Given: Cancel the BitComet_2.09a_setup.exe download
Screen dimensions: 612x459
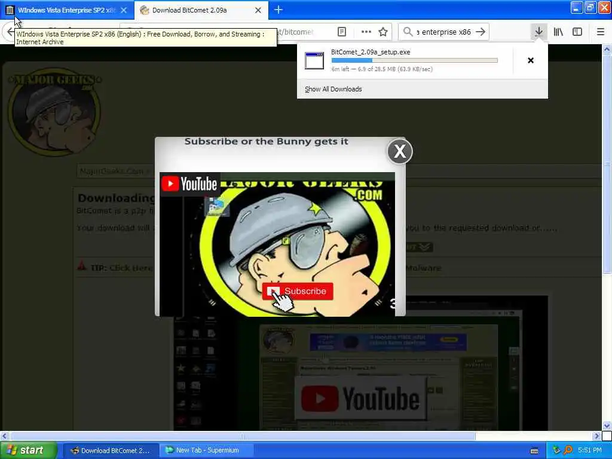Looking at the screenshot, I should (x=531, y=60).
